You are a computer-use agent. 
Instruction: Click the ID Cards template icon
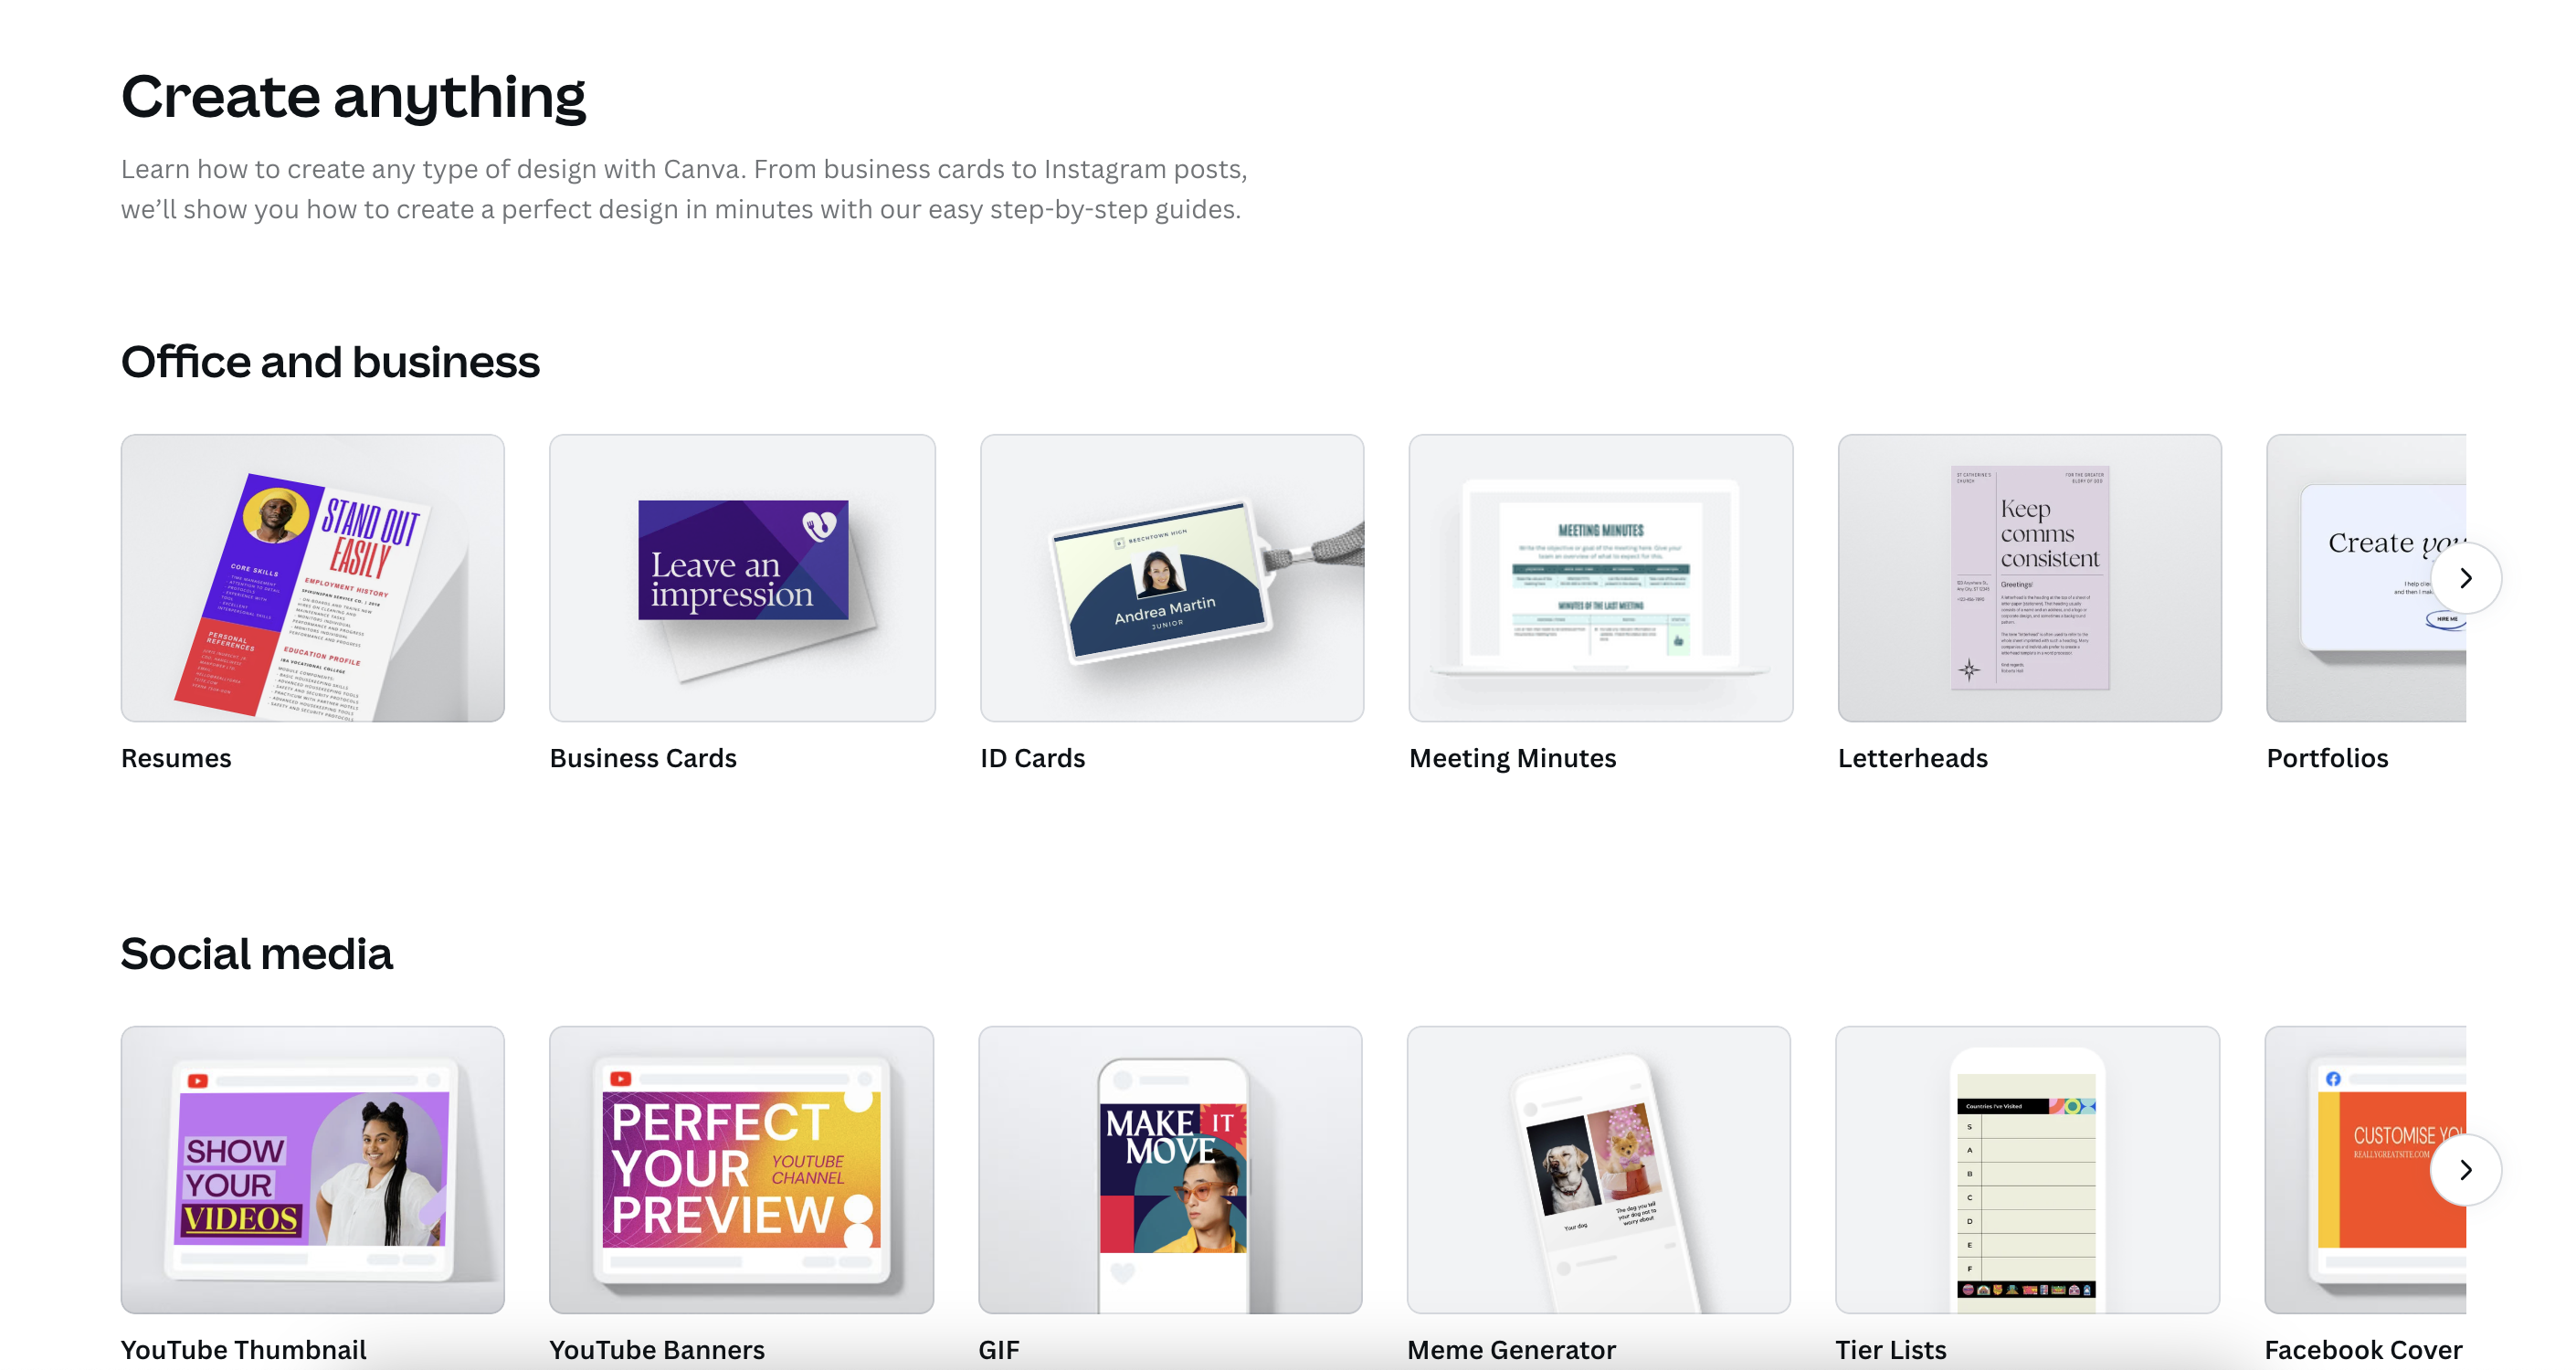click(1172, 576)
